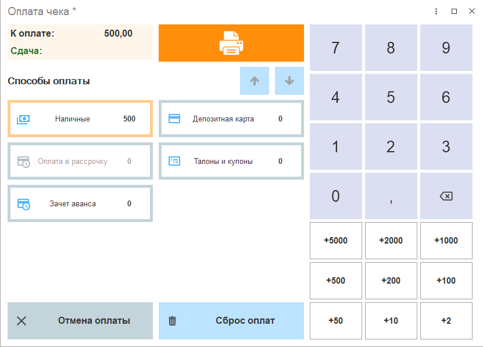Tap the +100 quick amount button
Image resolution: width=483 pixels, height=347 pixels.
[446, 281]
